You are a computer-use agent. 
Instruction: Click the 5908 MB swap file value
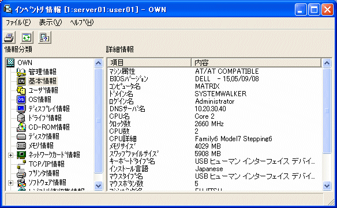tap(208, 154)
